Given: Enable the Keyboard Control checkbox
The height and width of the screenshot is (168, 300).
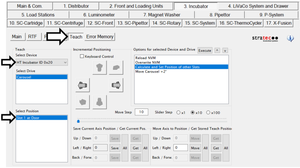Looking at the screenshot, I should [x=82, y=56].
